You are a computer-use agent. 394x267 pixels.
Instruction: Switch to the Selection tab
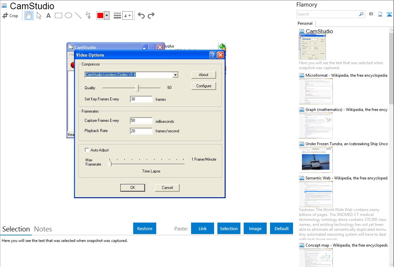[x=16, y=229]
